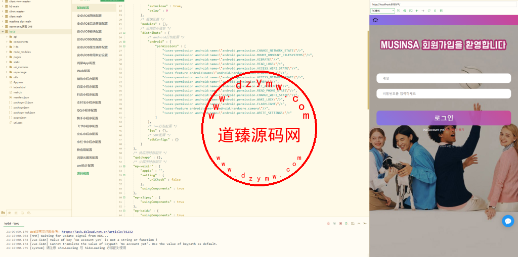Click the red stop icon in console toolbar
This screenshot has width=518, height=257.
click(340, 223)
